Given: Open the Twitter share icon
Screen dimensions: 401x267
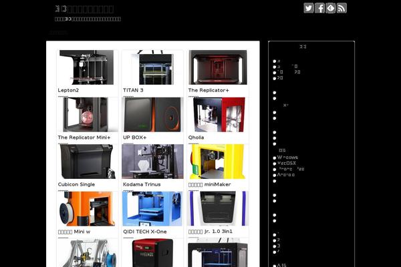Looking at the screenshot, I should 309,8.
